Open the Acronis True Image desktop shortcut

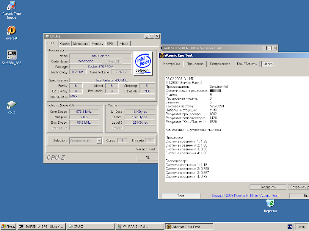tap(12, 10)
